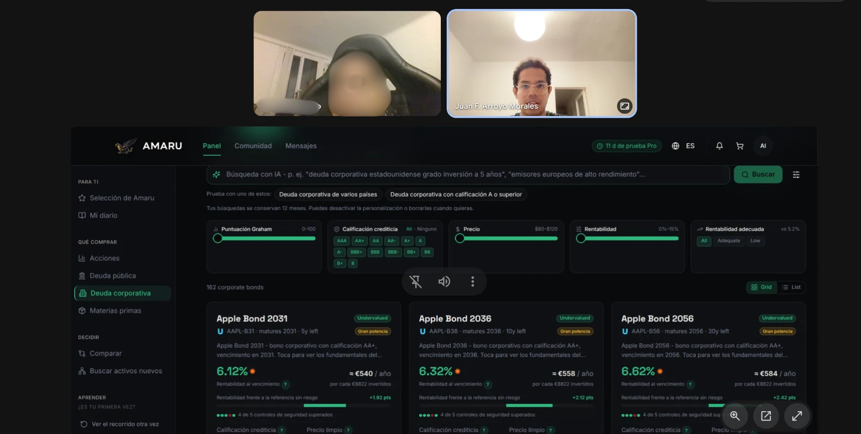Screen dimensions: 861x434
Task: Open the Mensajes tab
Action: click(x=301, y=146)
